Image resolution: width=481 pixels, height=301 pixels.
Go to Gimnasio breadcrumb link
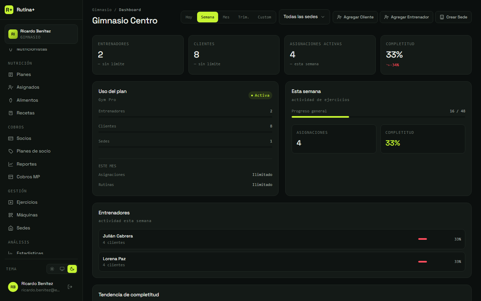pos(102,10)
